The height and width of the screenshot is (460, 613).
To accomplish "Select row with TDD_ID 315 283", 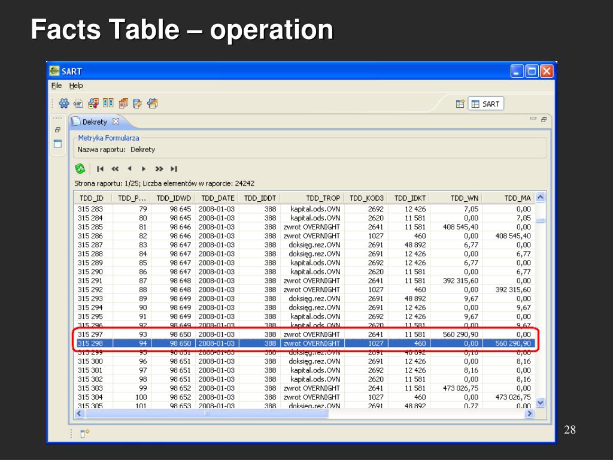I will tap(305, 209).
